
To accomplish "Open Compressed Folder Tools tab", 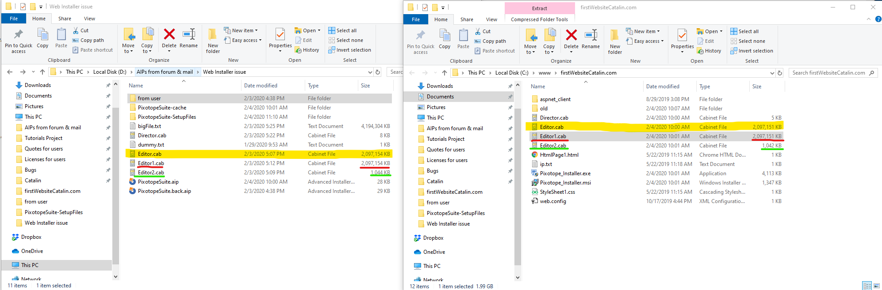I will coord(539,19).
